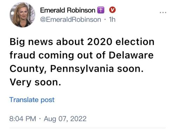Click the word 'election' in the post
This screenshot has width=175, height=132.
(135, 41)
